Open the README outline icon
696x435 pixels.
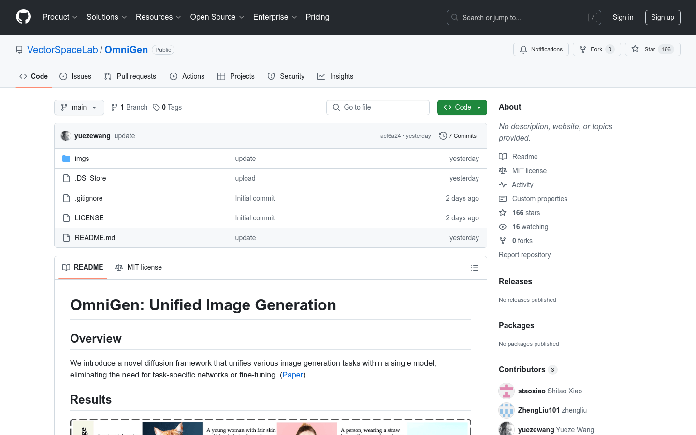click(x=475, y=268)
